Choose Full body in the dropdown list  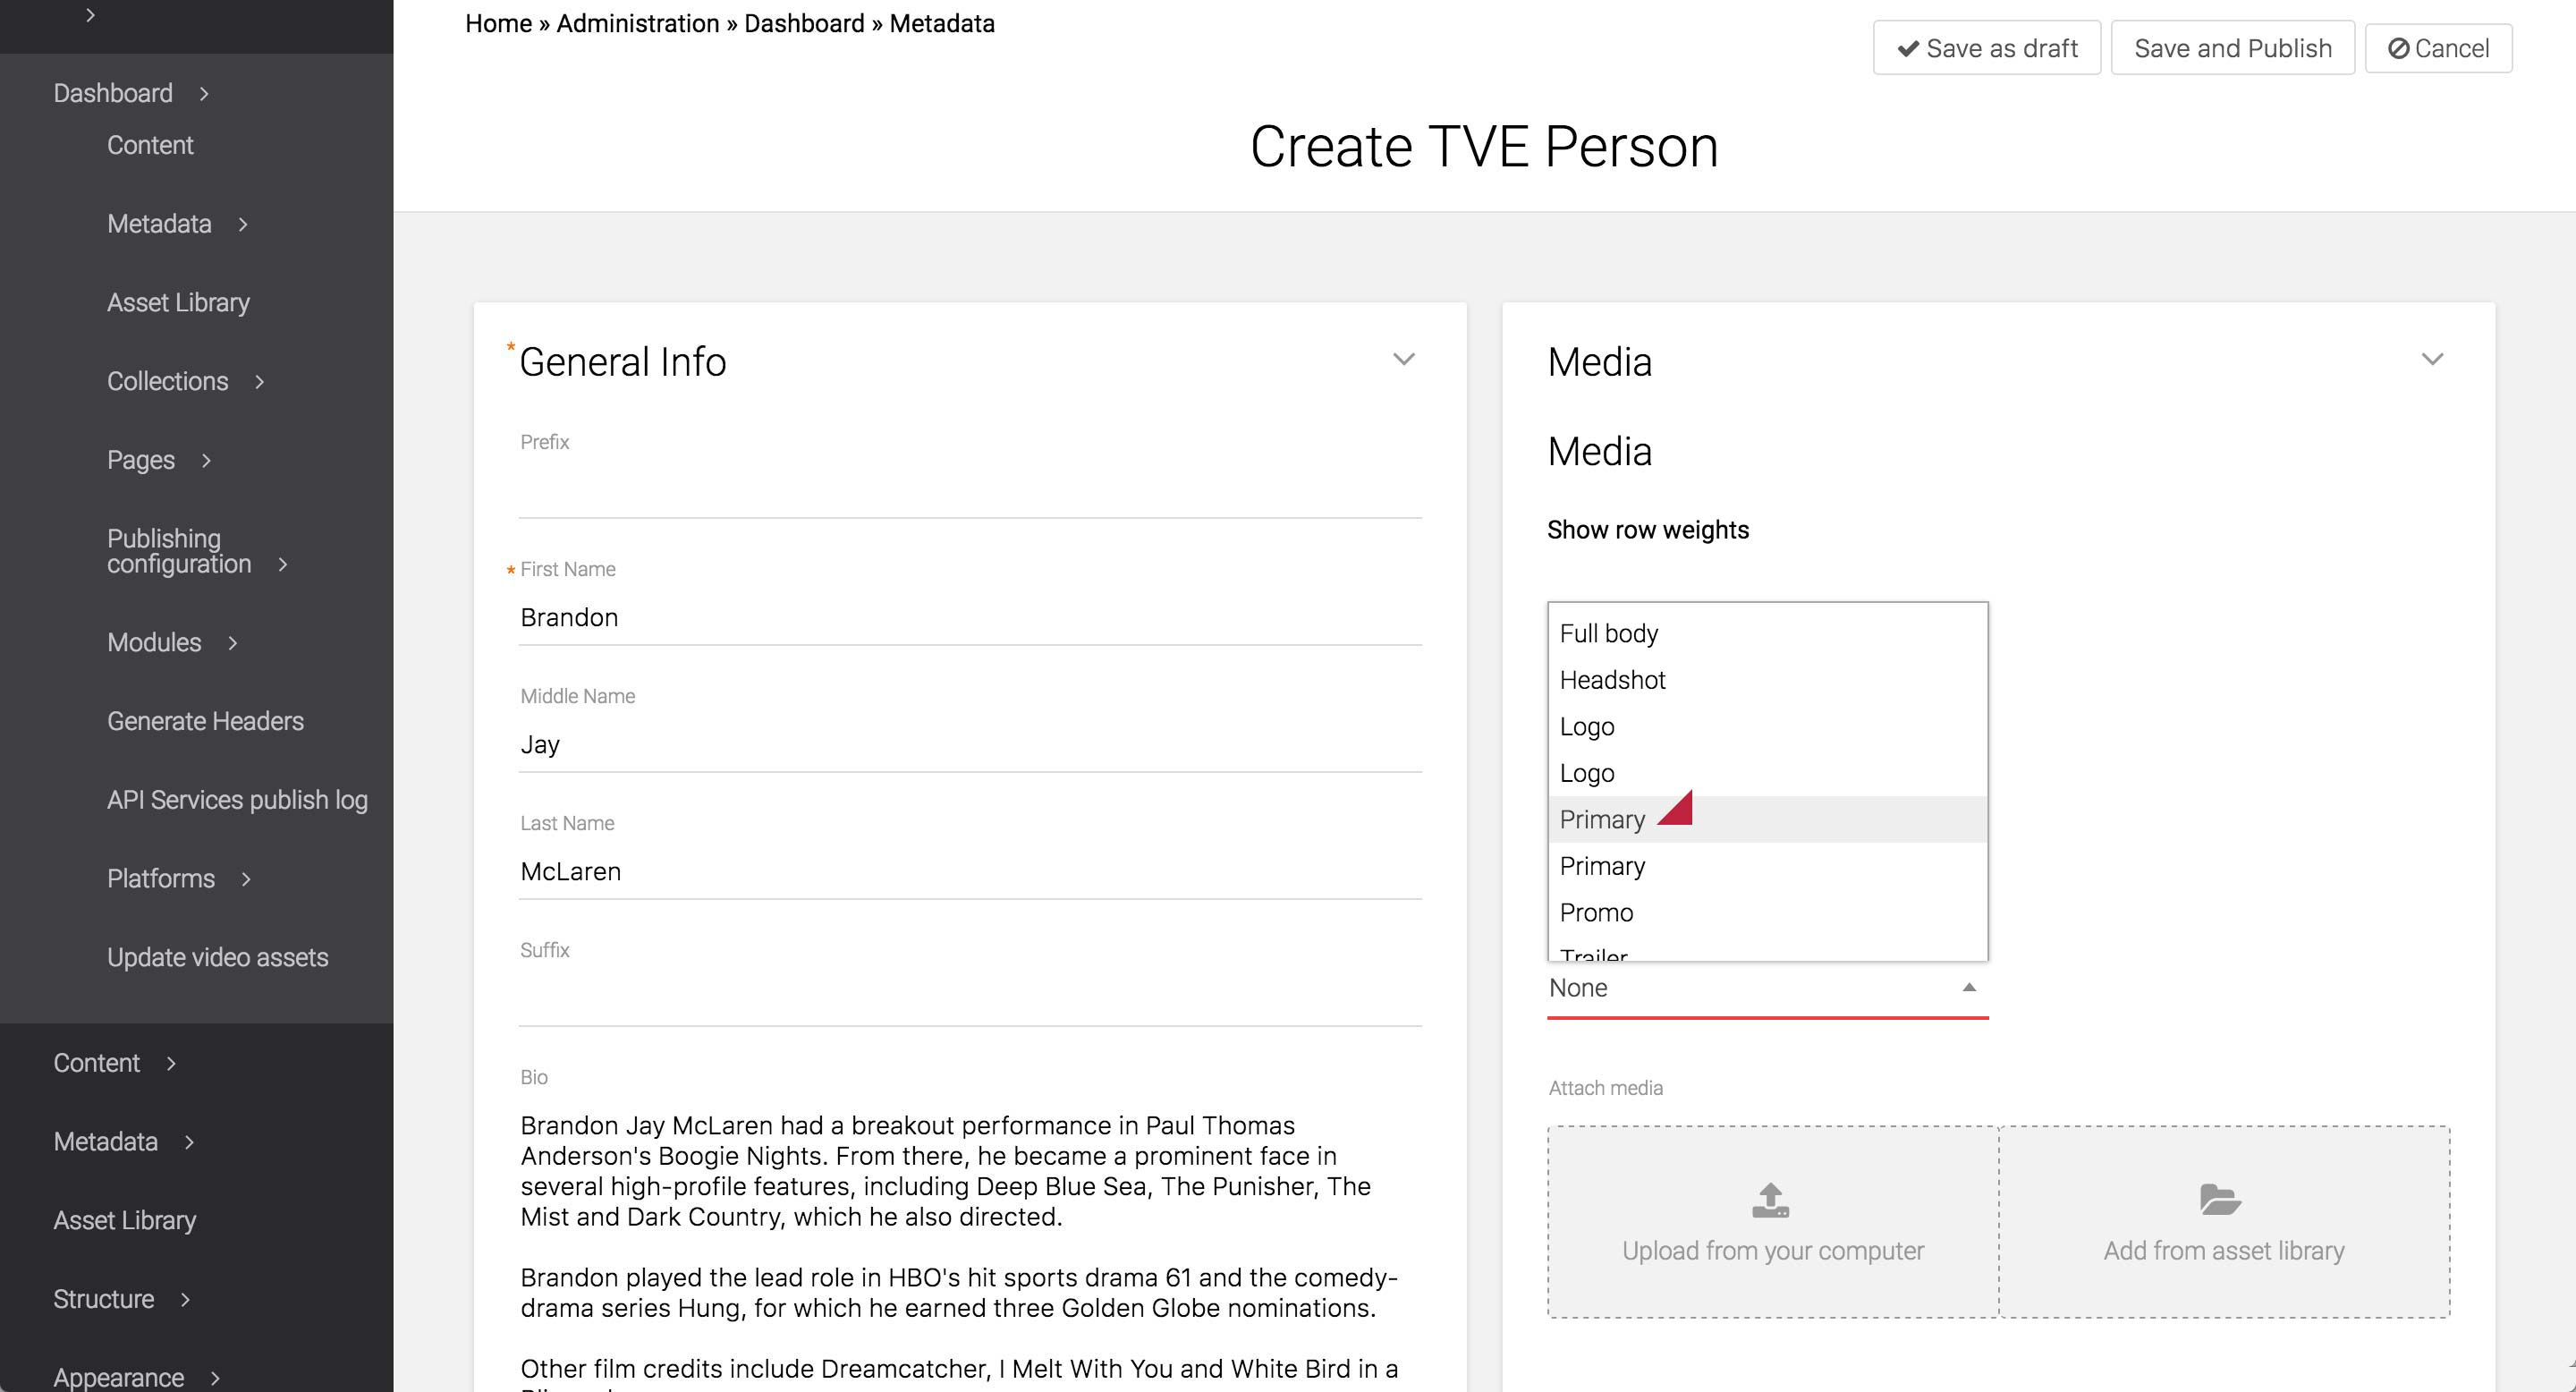(x=1608, y=634)
